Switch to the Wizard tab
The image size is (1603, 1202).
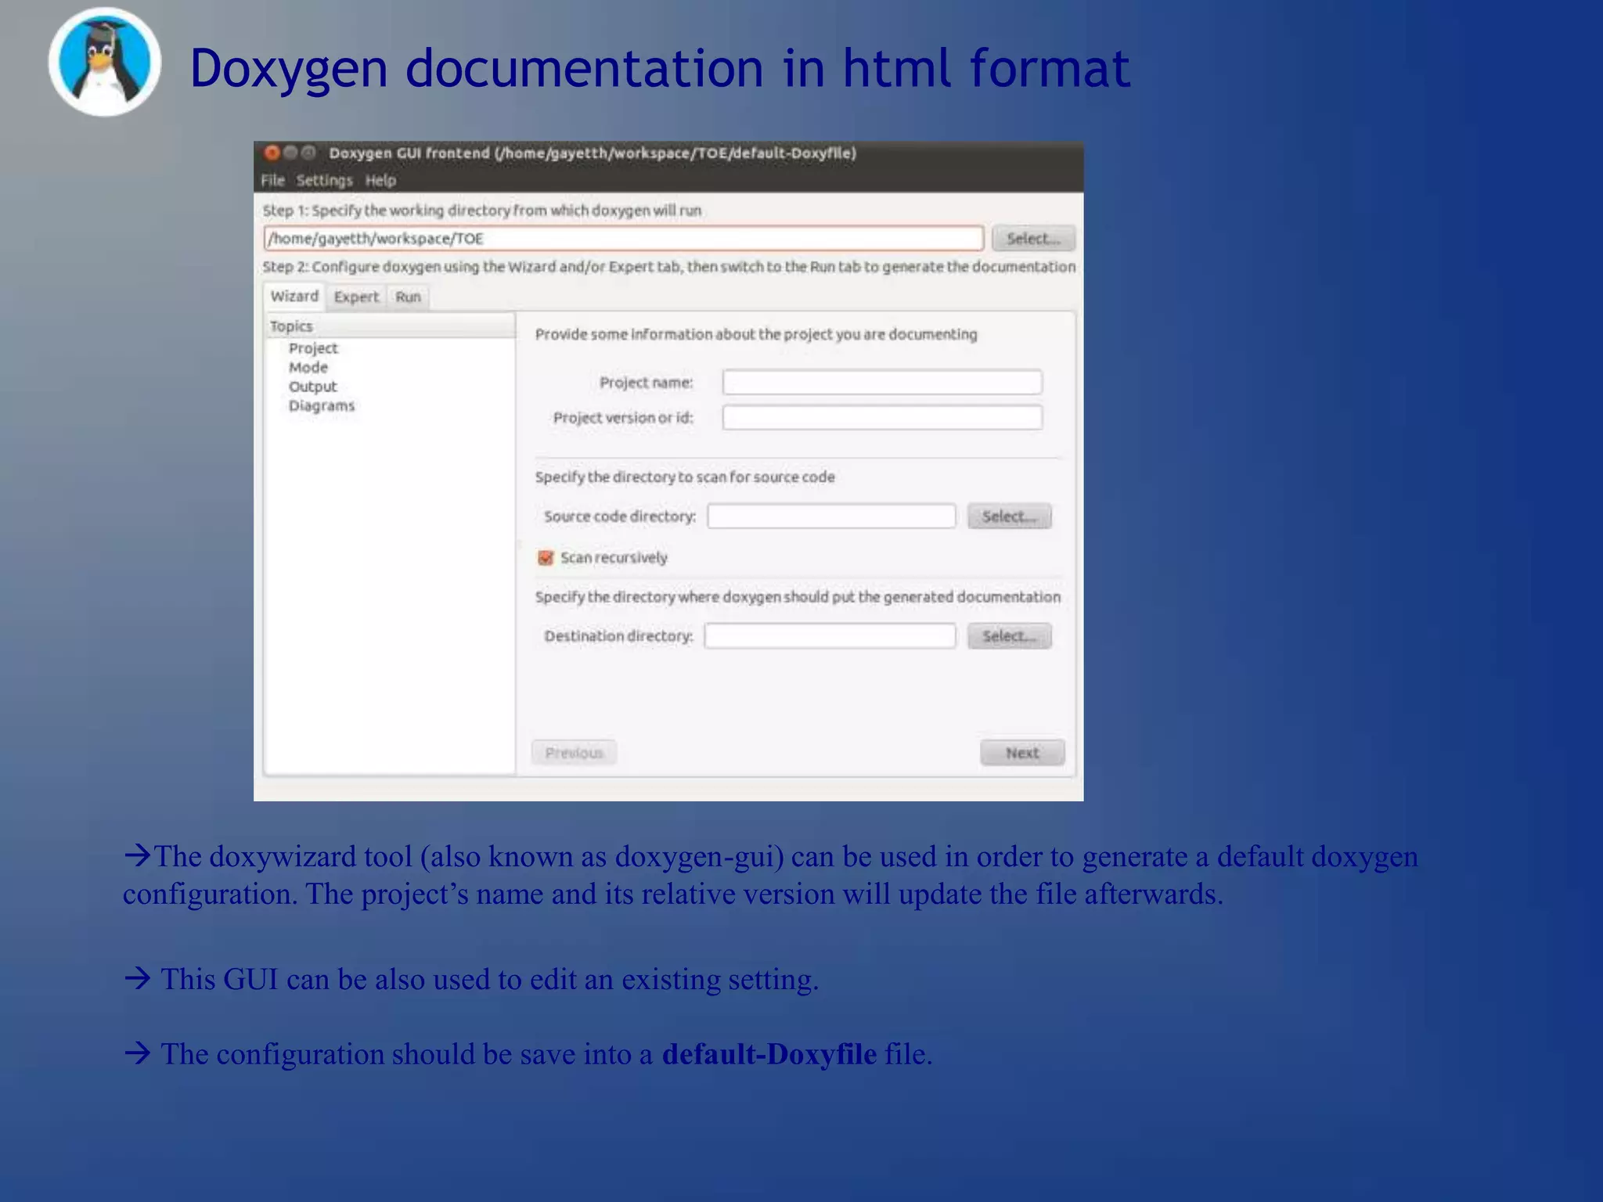[x=294, y=296]
